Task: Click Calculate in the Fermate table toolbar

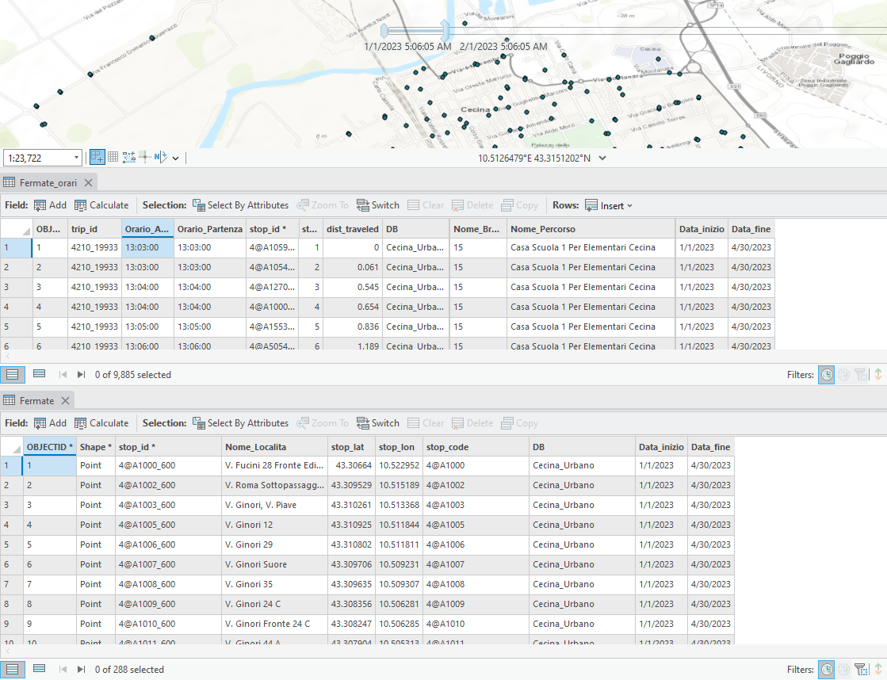Action: tap(101, 423)
